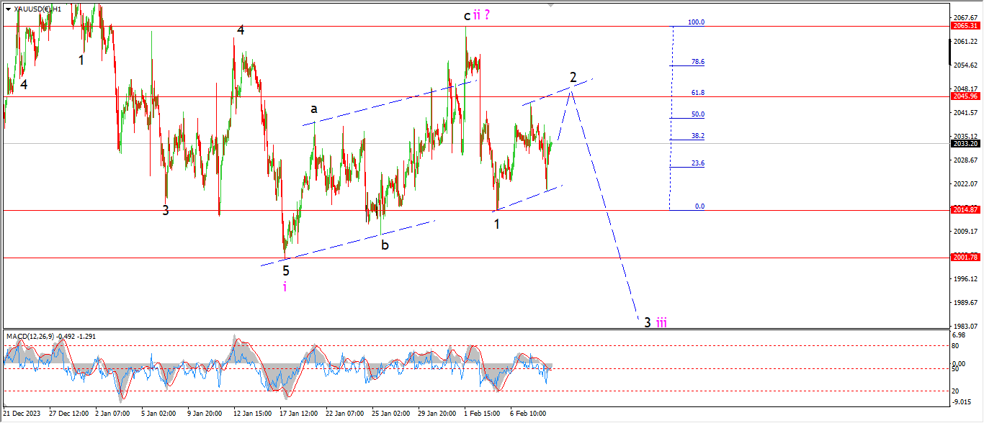This screenshot has height=423, width=984.
Task: Select the pink 'iii' wave target label
Action: (661, 322)
